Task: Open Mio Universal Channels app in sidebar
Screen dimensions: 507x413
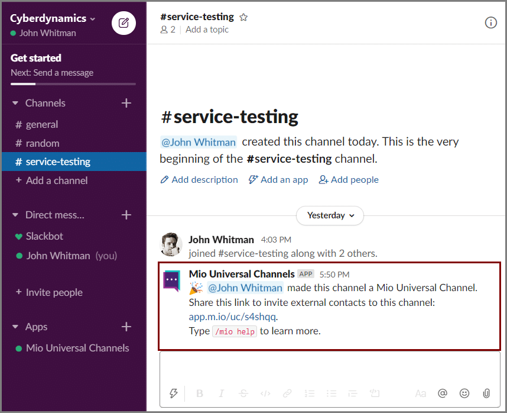Action: [74, 348]
